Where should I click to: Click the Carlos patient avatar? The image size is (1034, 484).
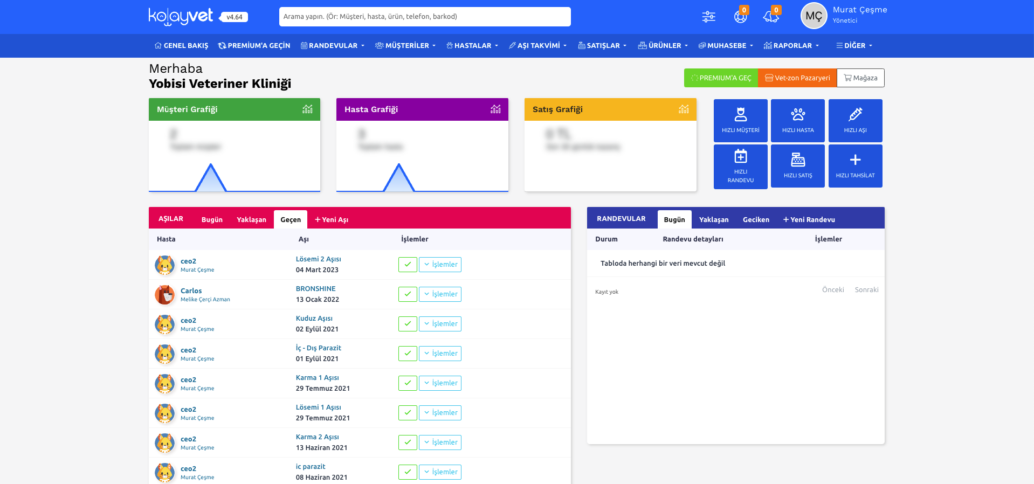[x=165, y=295]
